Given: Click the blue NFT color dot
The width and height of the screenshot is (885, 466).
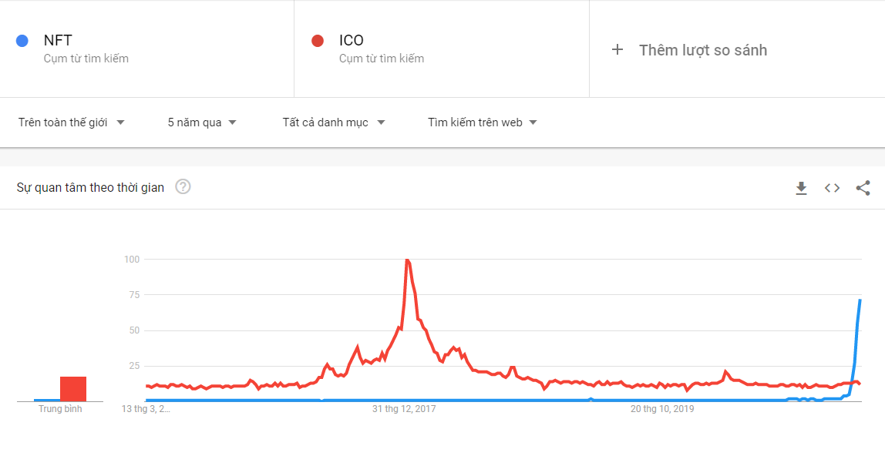Looking at the screenshot, I should tap(22, 41).
